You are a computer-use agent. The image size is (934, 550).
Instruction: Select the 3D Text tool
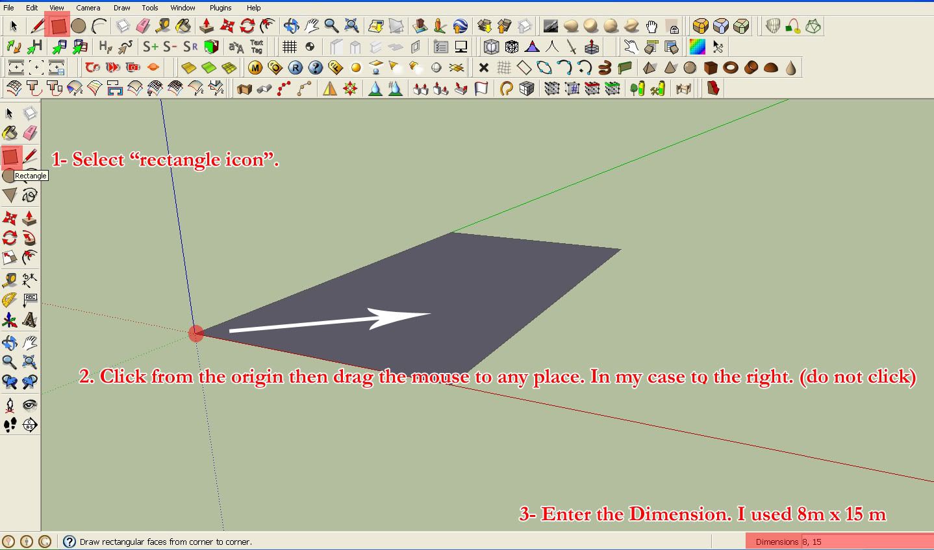tap(29, 320)
